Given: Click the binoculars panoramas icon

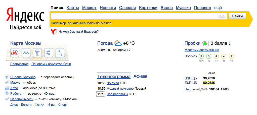Looking at the screenshot, I should tap(49, 53).
